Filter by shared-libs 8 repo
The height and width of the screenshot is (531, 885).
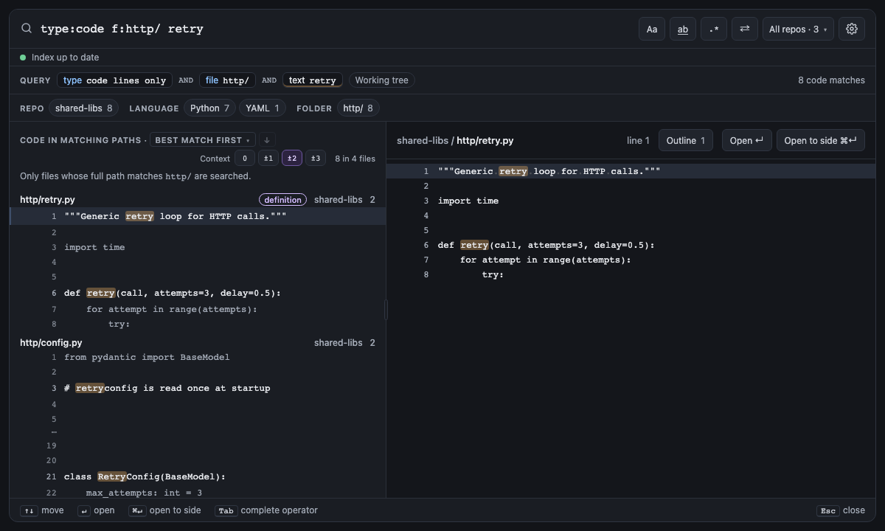84,108
